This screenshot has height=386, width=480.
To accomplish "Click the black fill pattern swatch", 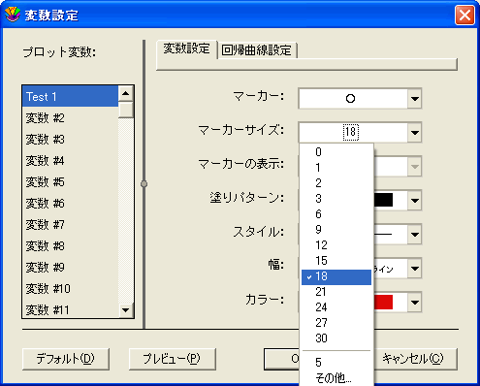I will (383, 200).
